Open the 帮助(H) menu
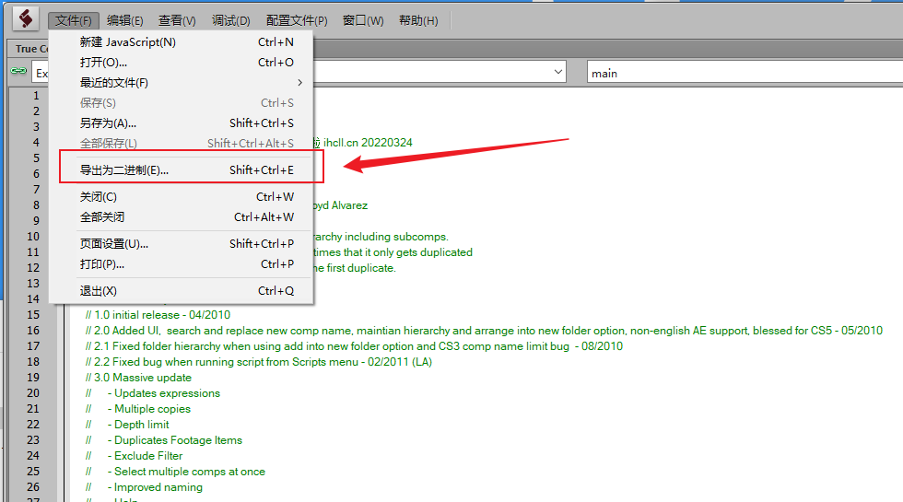Image resolution: width=903 pixels, height=502 pixels. 418,20
